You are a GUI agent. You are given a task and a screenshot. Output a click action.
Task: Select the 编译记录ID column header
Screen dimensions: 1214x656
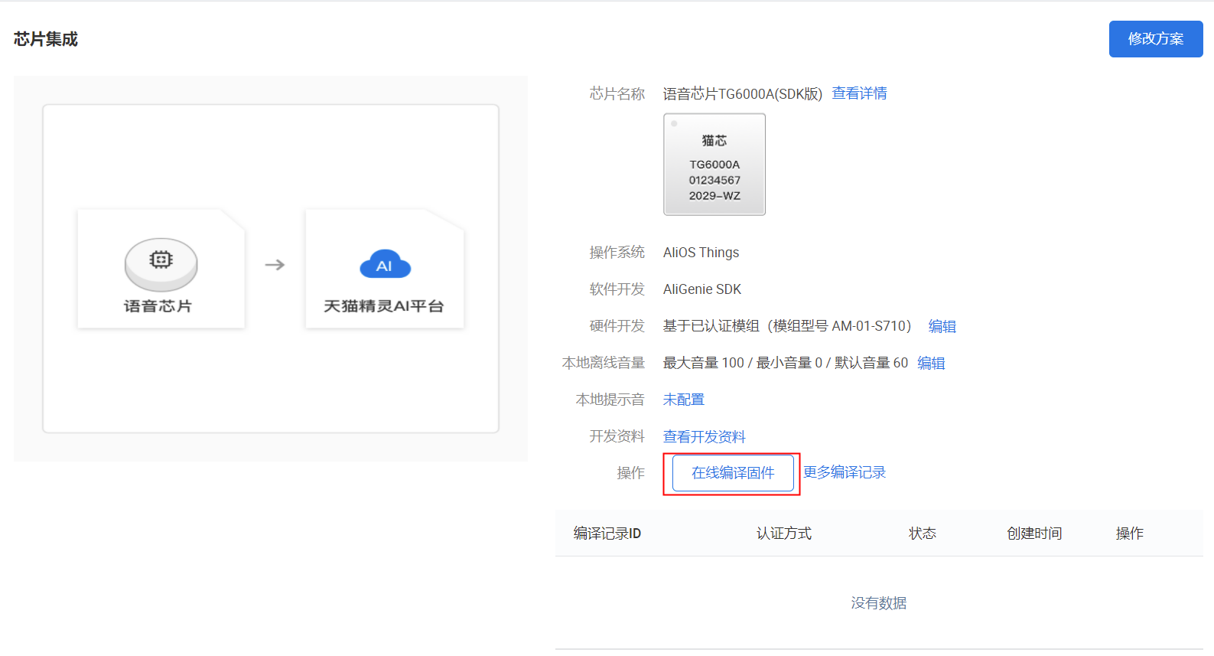[x=607, y=534]
